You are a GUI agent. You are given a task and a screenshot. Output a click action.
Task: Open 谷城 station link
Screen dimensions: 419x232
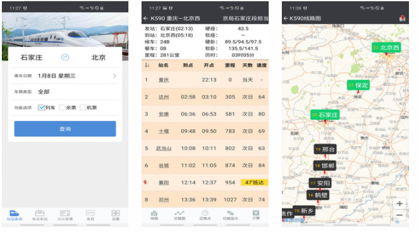[x=163, y=166]
